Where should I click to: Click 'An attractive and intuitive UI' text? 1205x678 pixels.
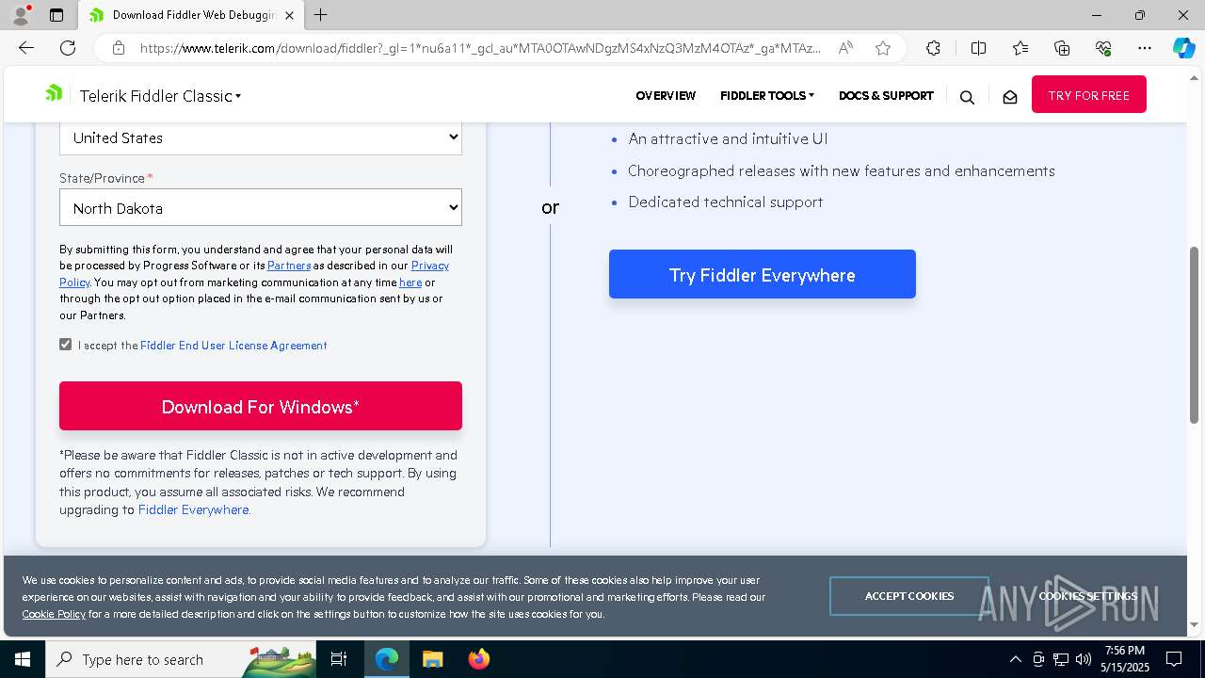728,138
